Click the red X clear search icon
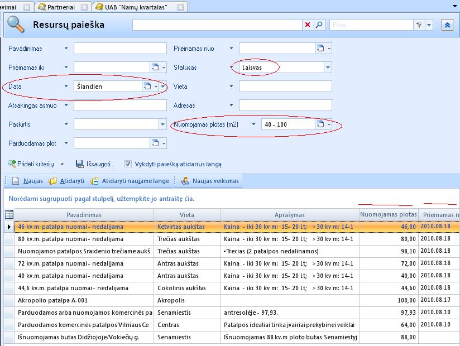The height and width of the screenshot is (346, 460). 308,25
